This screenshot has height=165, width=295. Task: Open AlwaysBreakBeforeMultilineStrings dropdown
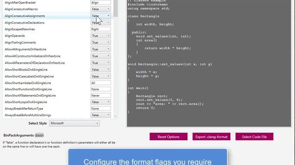click(100, 115)
